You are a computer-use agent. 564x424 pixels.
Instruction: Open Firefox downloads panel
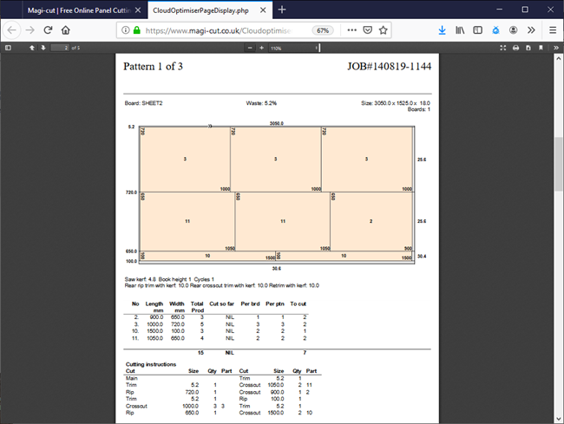(x=442, y=29)
